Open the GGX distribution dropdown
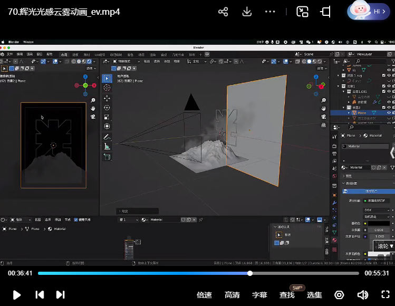Image resolution: width=395 pixels, height=306 pixels. 377,210
